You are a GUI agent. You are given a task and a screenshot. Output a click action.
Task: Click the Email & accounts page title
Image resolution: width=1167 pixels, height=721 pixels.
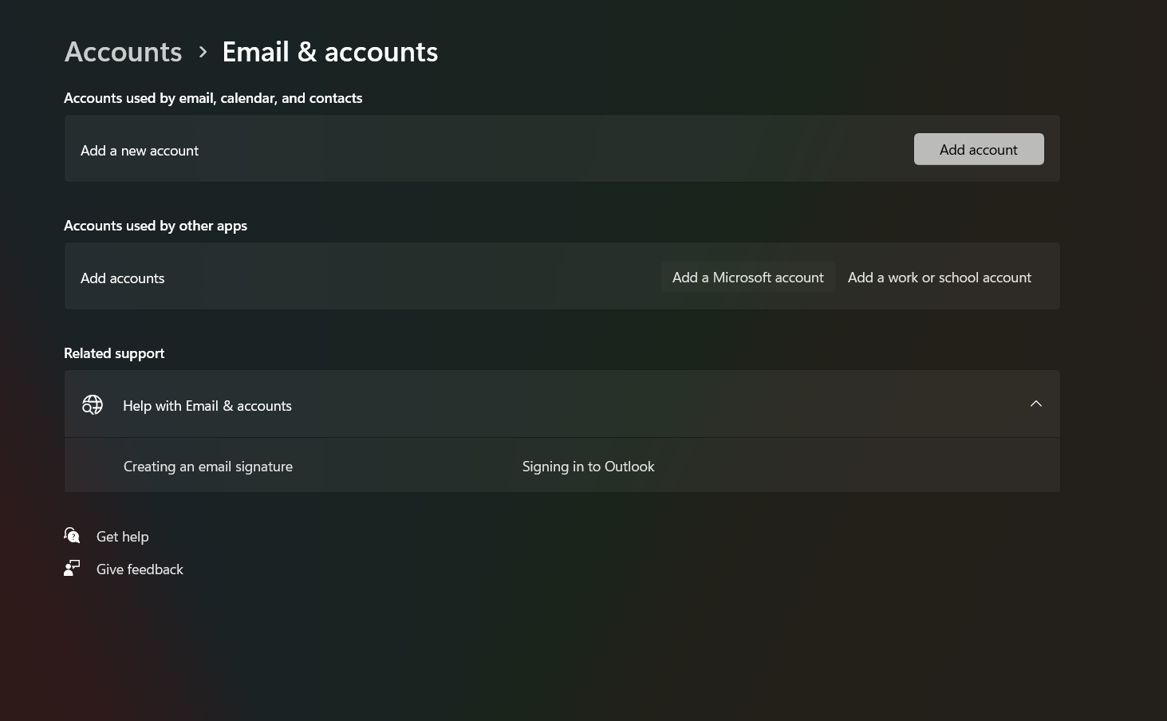point(329,51)
